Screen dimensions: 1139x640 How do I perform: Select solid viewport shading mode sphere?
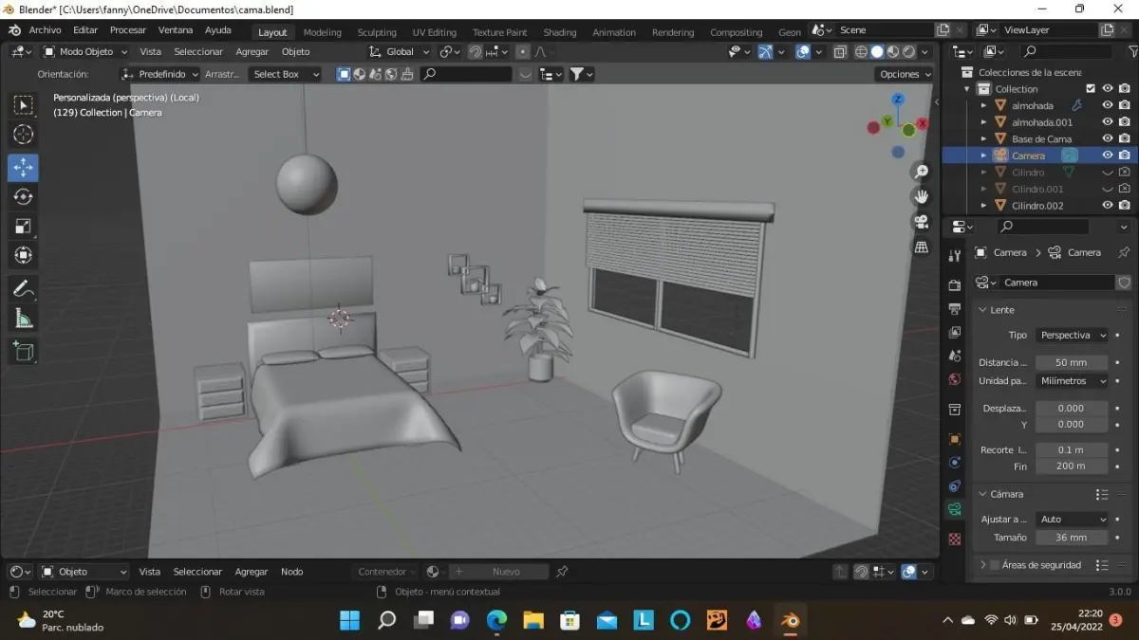tap(877, 52)
